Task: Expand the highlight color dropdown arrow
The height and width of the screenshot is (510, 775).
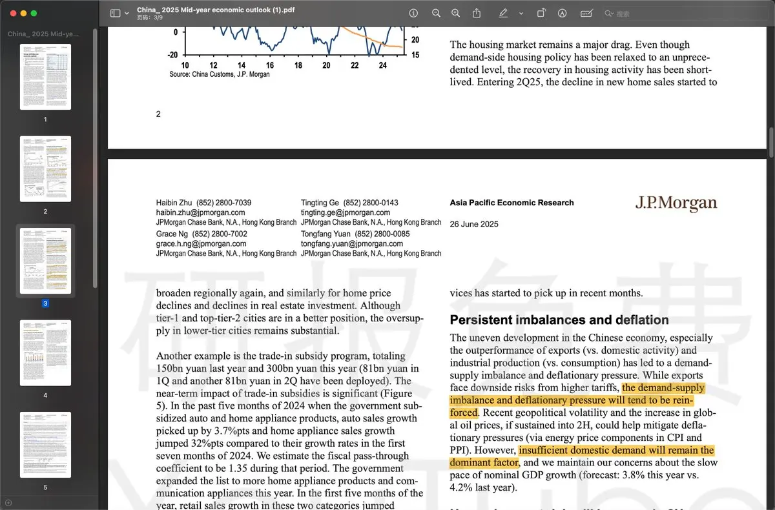Action: click(521, 13)
